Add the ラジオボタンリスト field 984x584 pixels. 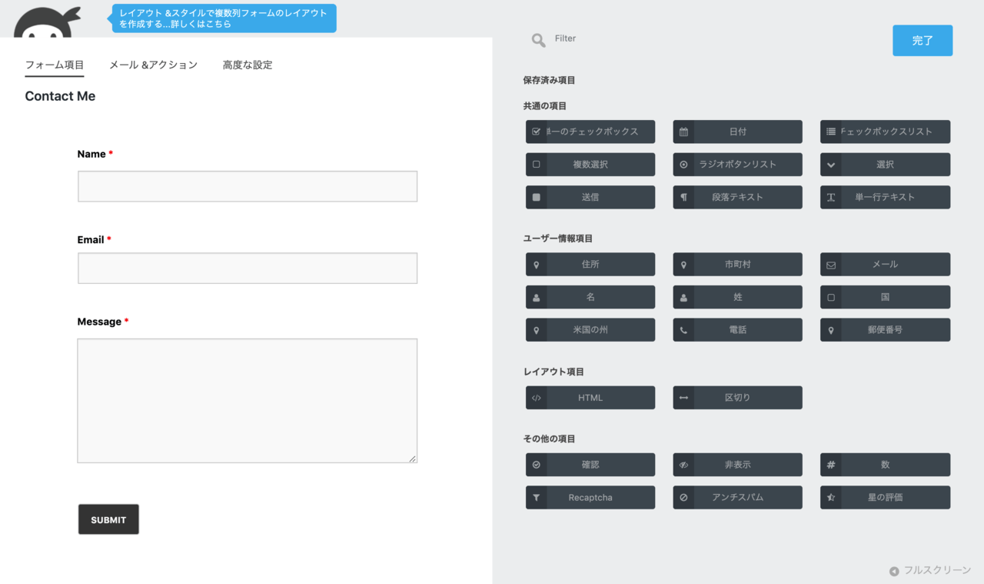click(x=737, y=165)
